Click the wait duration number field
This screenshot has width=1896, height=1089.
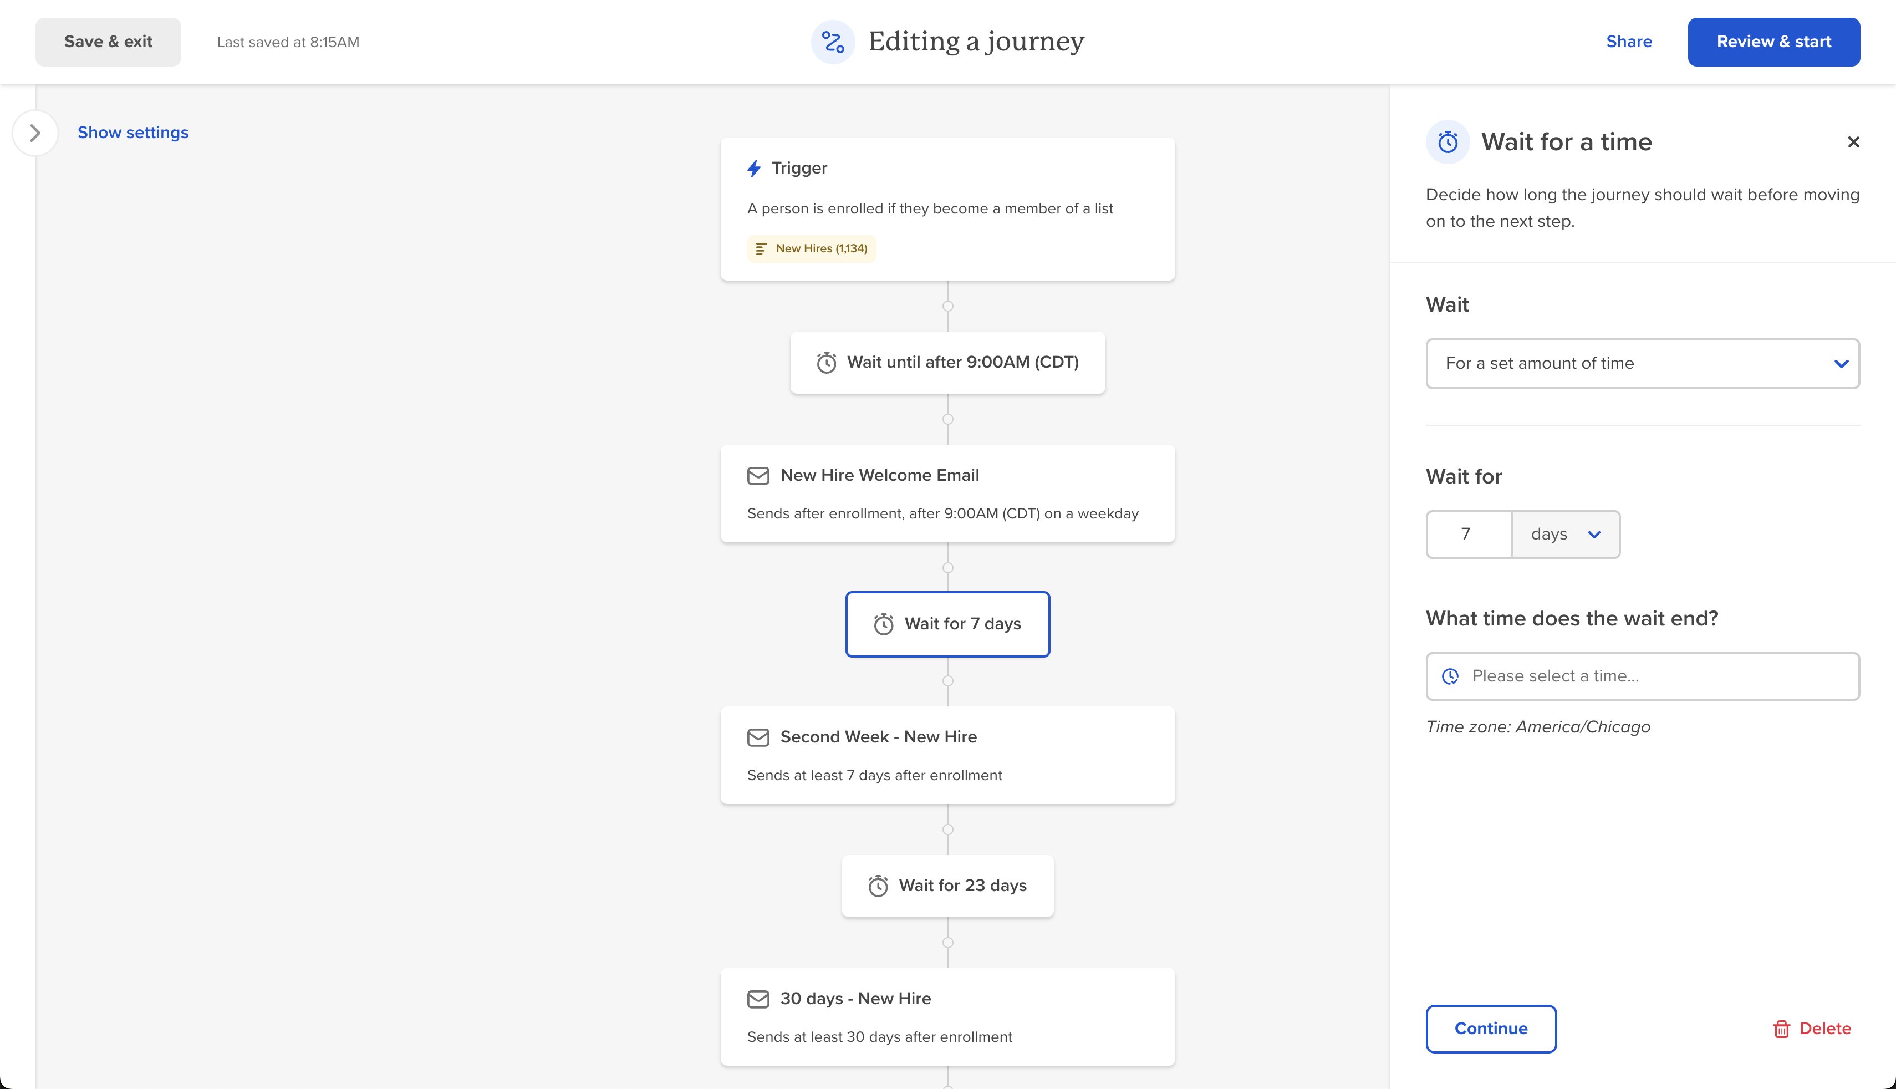(x=1469, y=535)
